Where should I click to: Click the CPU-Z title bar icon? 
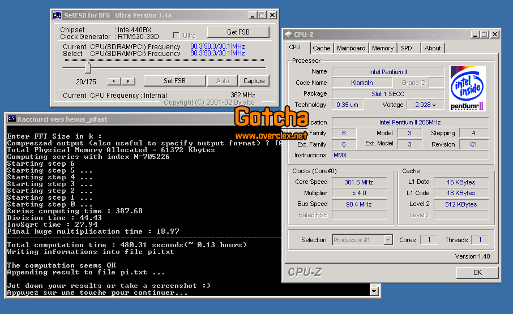coord(289,35)
